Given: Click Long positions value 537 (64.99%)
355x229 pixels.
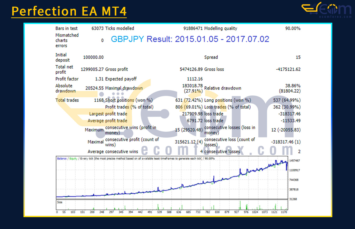Looking at the screenshot, I should (287, 100).
